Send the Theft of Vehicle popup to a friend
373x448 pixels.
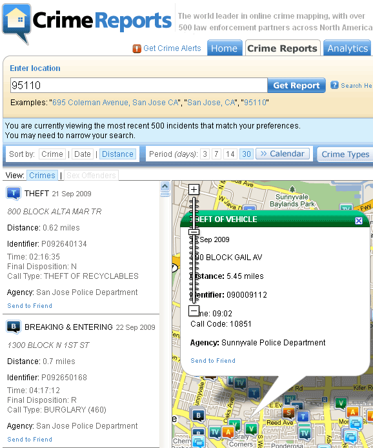click(213, 361)
